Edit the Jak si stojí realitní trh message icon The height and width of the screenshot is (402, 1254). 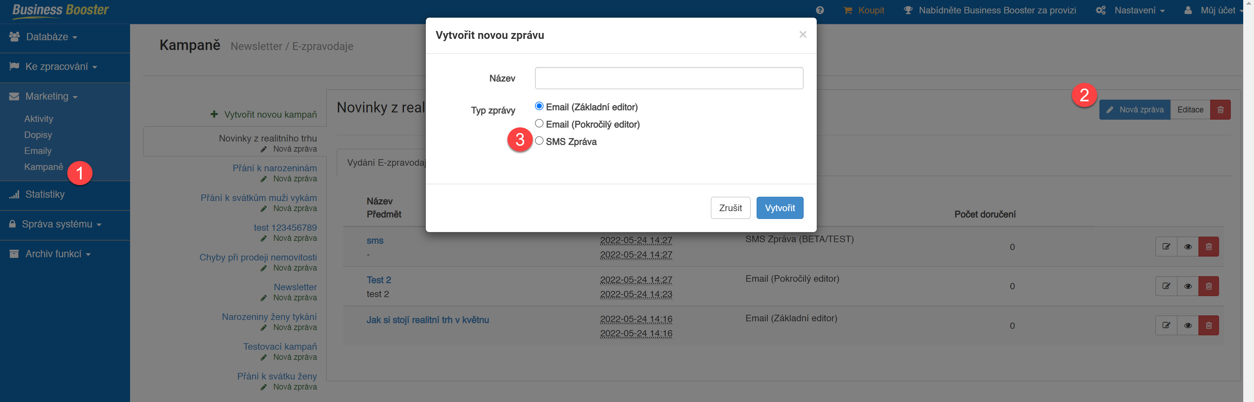coord(1166,326)
